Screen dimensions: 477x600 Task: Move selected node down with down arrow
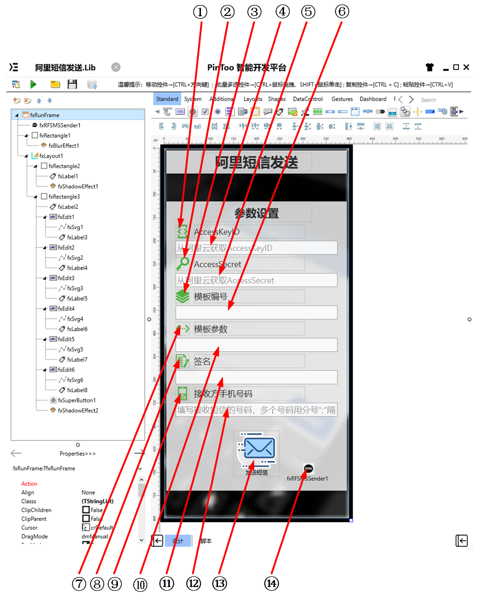(x=50, y=100)
